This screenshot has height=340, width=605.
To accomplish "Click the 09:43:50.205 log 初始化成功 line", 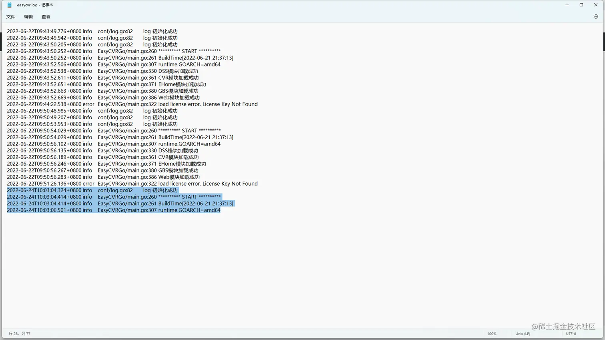I will 92,44.
